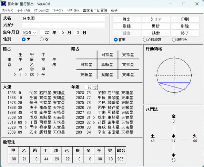
Task: Click the 算出 calculate button
Action: [127, 19]
